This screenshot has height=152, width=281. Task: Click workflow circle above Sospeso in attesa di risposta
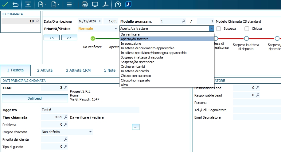(246, 38)
